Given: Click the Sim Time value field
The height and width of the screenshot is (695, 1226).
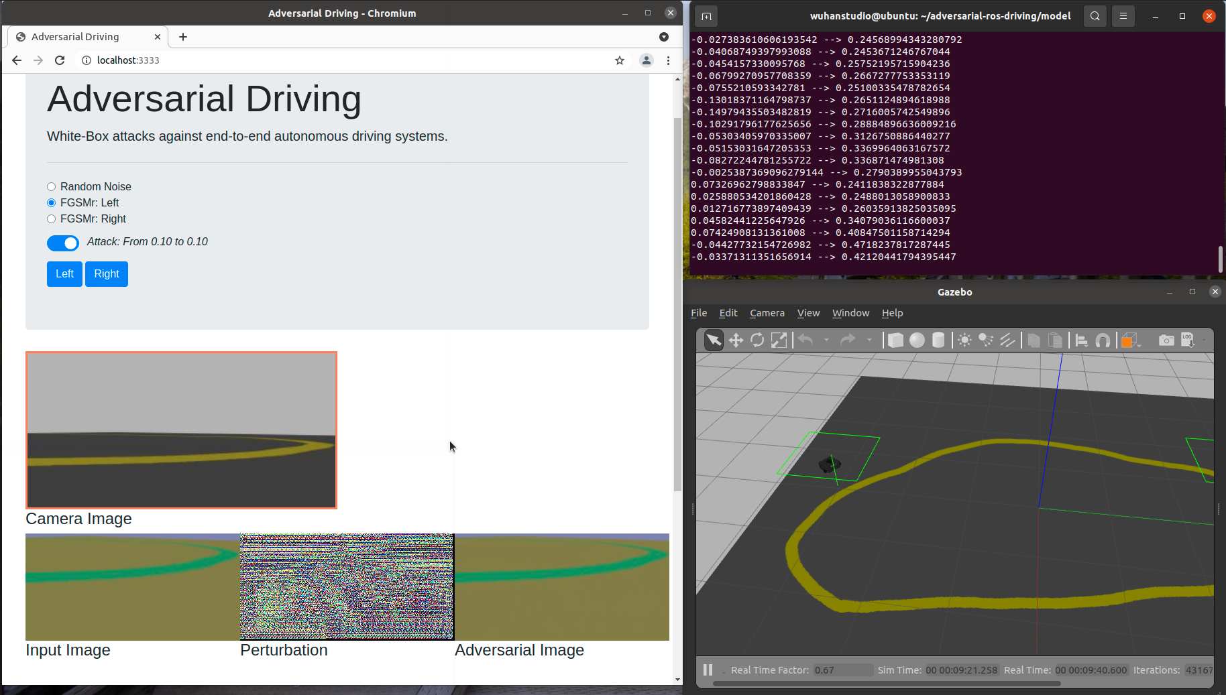Looking at the screenshot, I should click(x=962, y=670).
